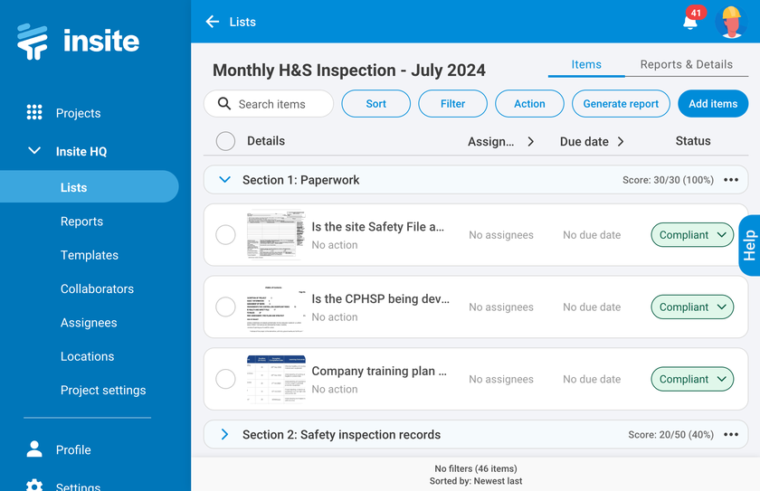Open Templates in the sidebar
The width and height of the screenshot is (760, 491).
tap(90, 255)
